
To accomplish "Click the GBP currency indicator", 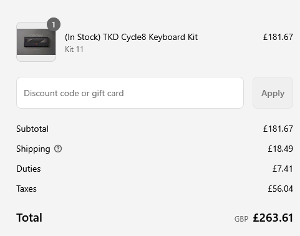I will pyautogui.click(x=241, y=219).
